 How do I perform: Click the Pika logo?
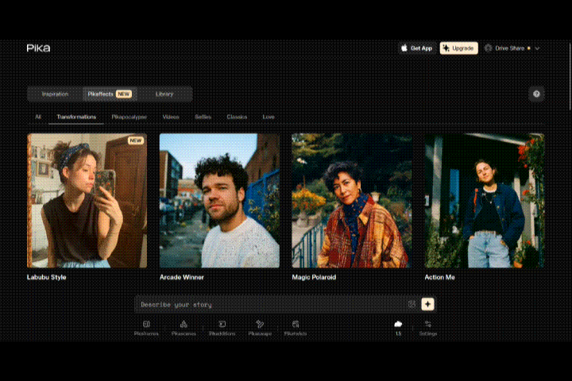pos(38,48)
